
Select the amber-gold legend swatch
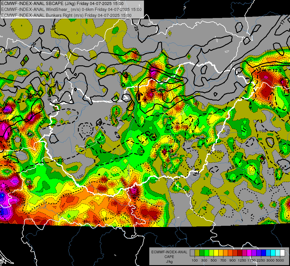[x=221, y=253]
